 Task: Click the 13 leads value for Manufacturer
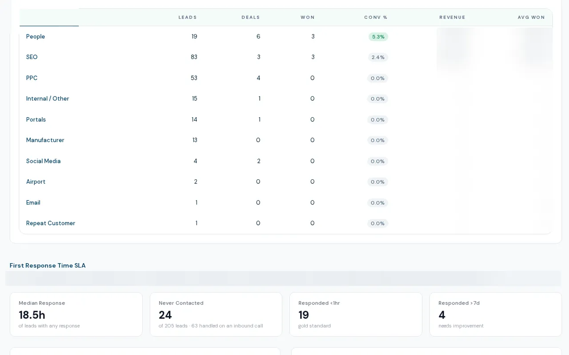tap(195, 140)
